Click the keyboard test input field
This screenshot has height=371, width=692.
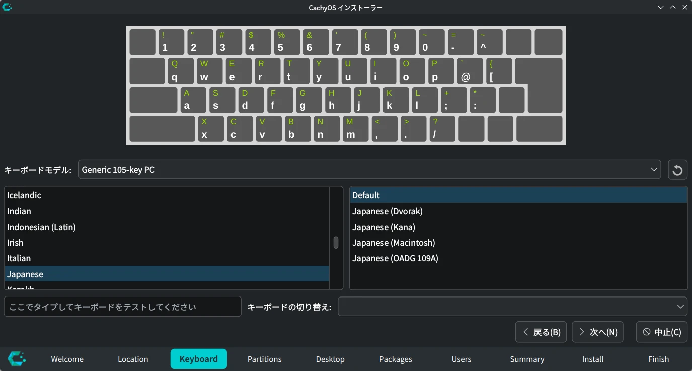(x=122, y=307)
